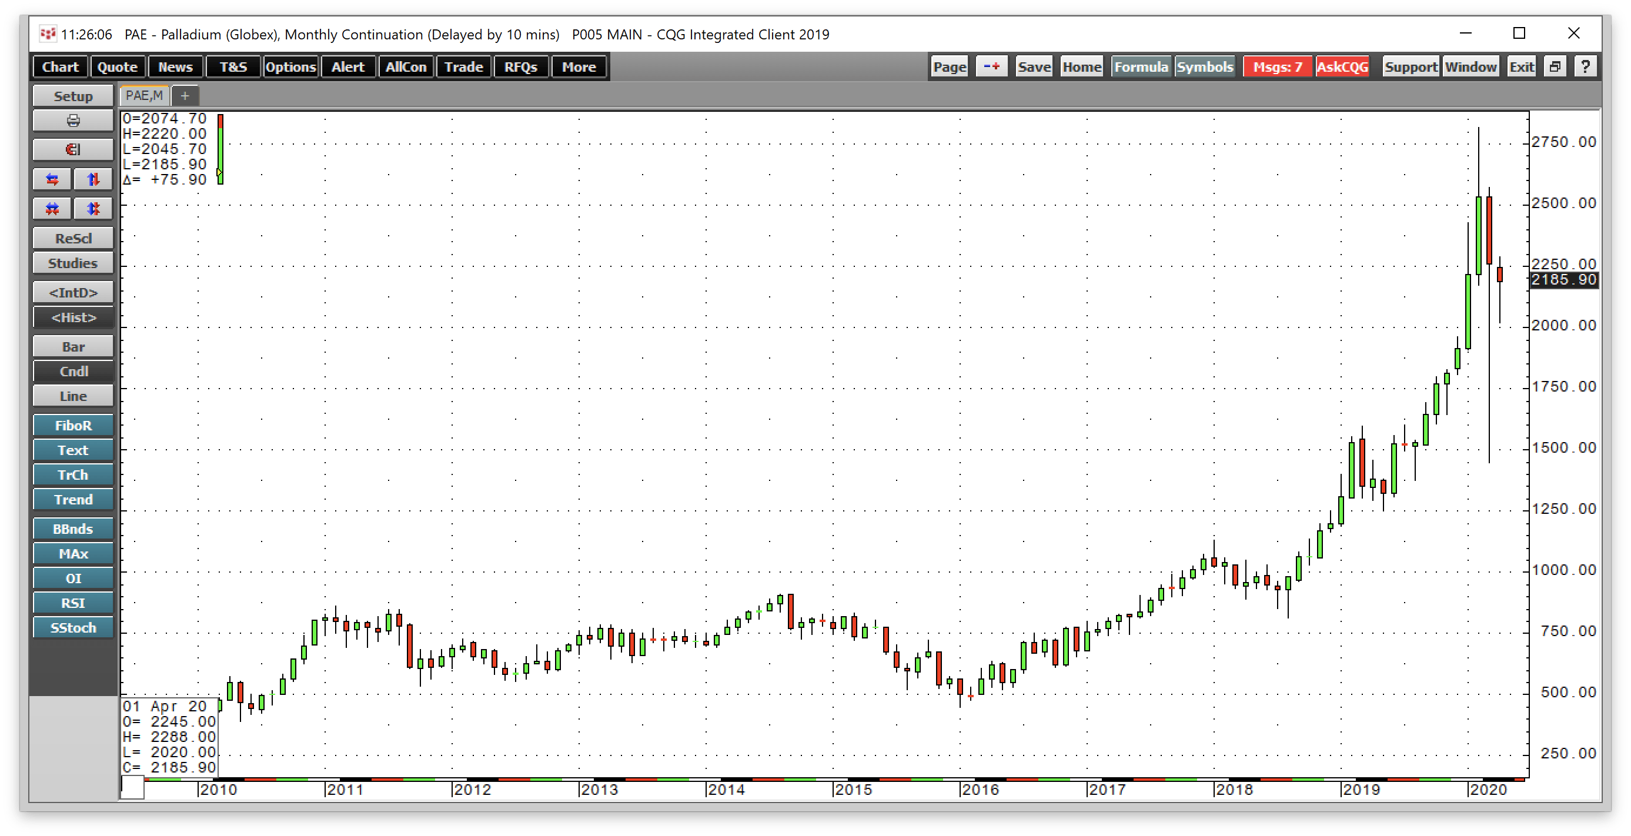Click the CQG logo in title bar

[x=48, y=34]
